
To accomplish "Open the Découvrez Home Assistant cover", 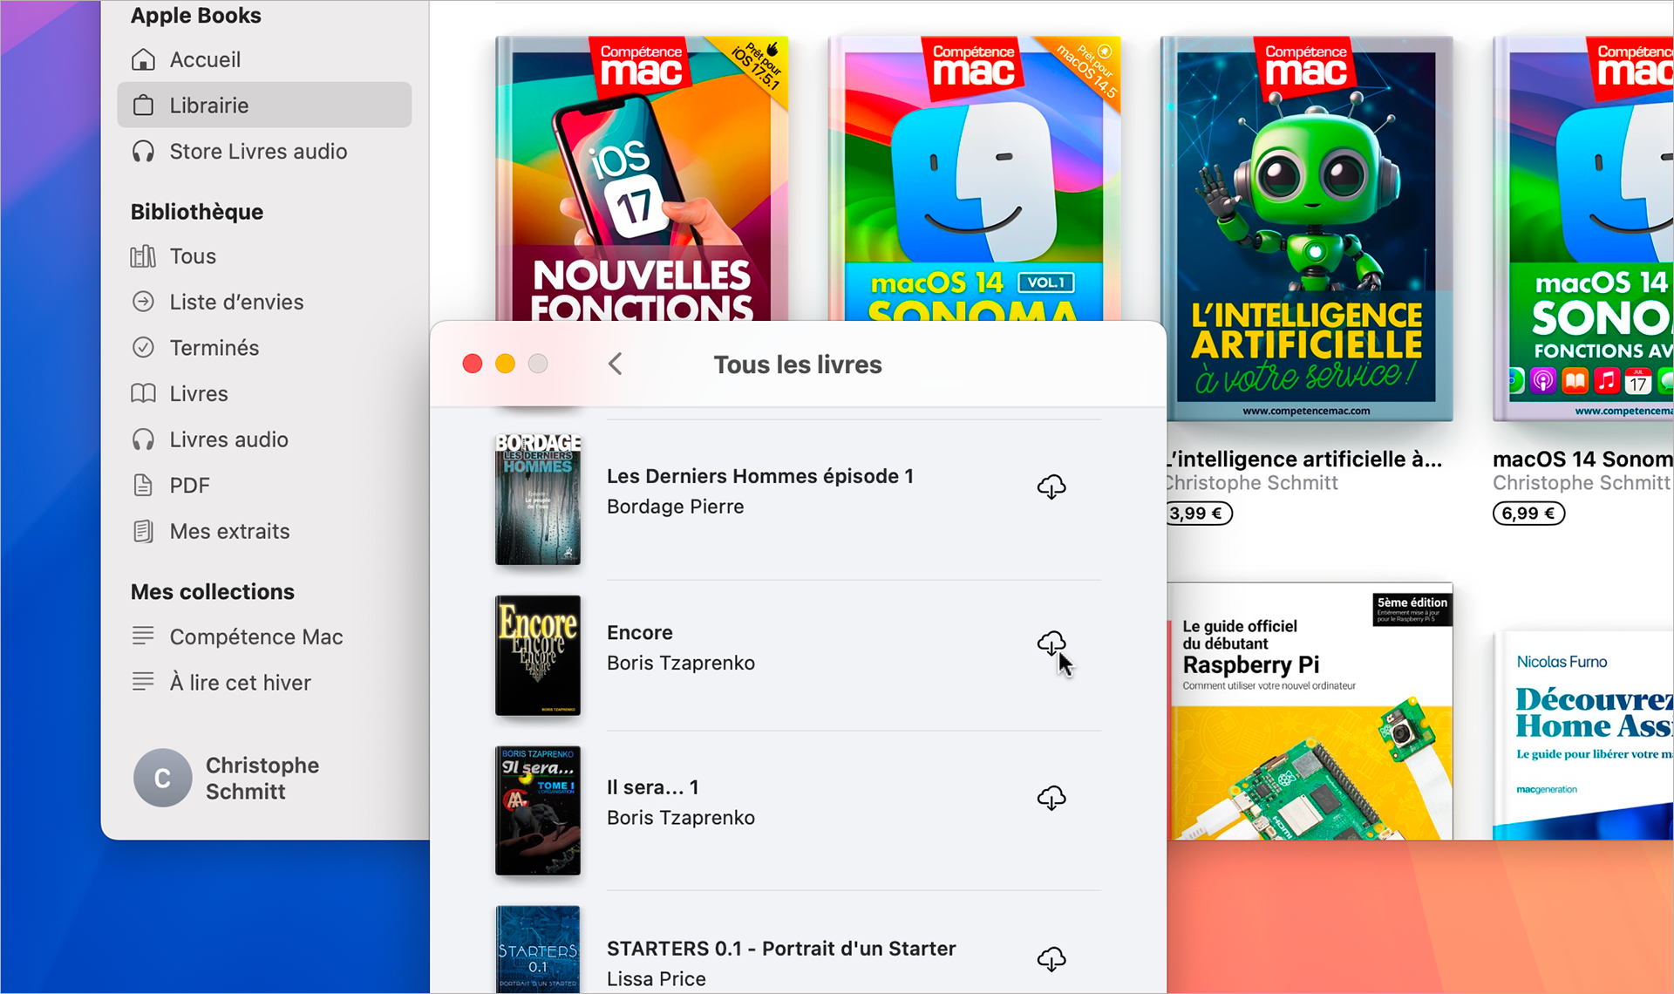I will pyautogui.click(x=1583, y=736).
